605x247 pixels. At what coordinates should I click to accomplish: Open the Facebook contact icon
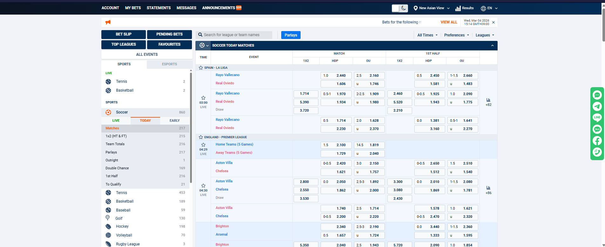point(597,140)
